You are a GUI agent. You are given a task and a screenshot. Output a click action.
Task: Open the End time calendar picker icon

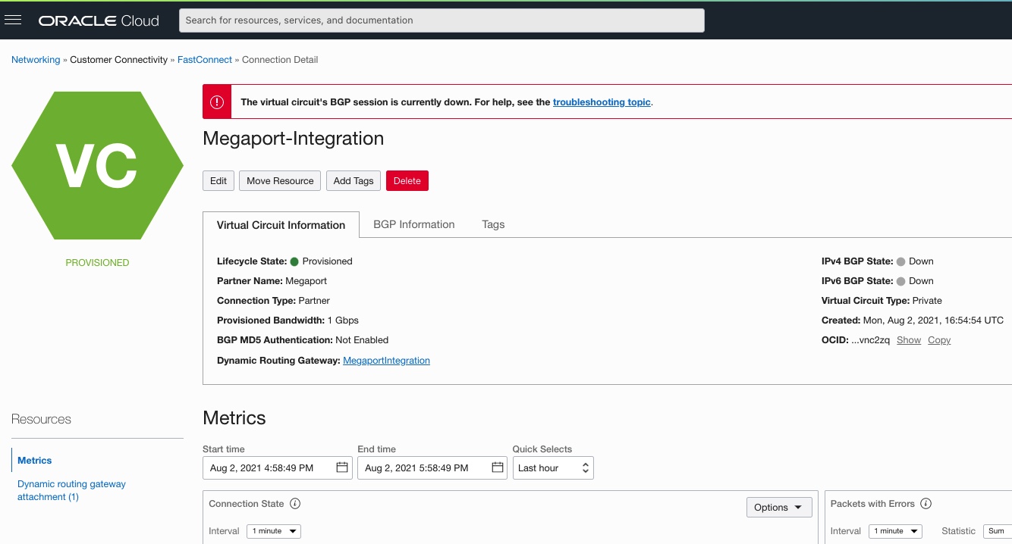coord(498,467)
